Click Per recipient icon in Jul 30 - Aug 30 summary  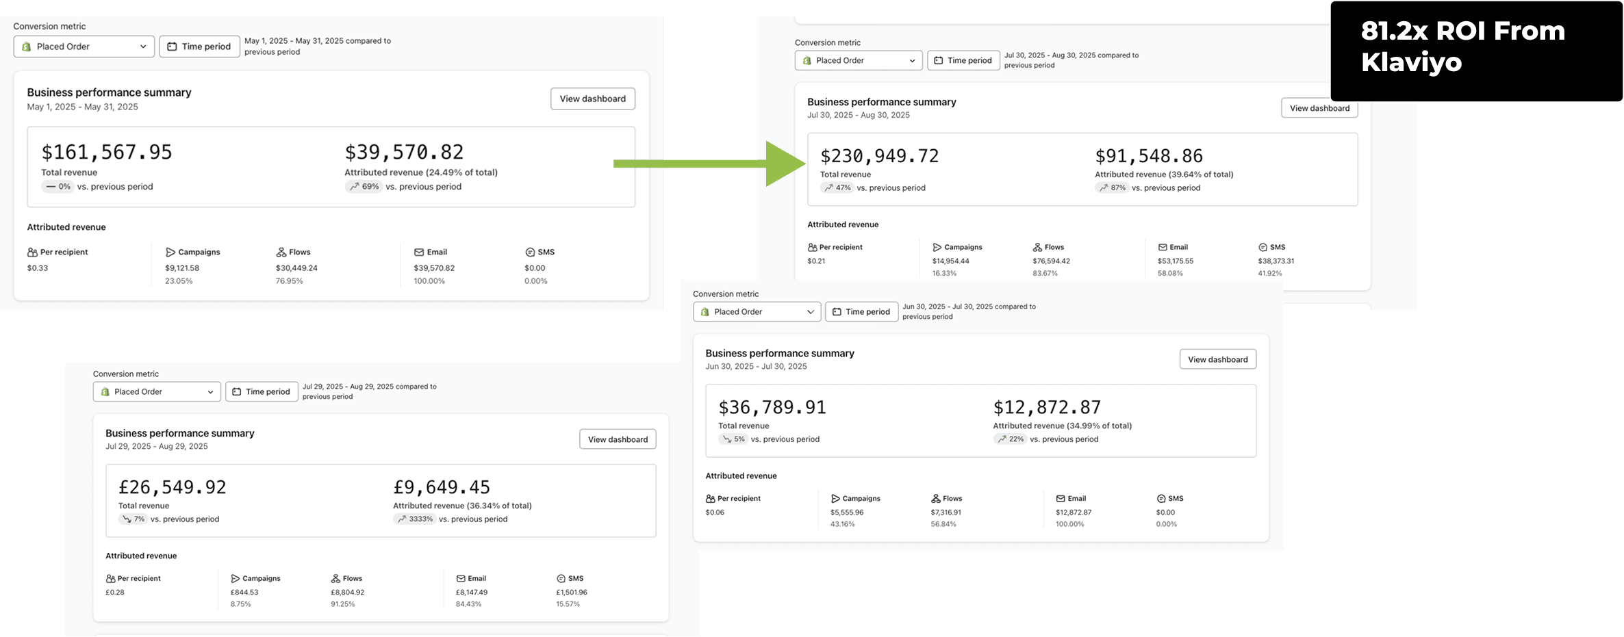click(x=812, y=248)
